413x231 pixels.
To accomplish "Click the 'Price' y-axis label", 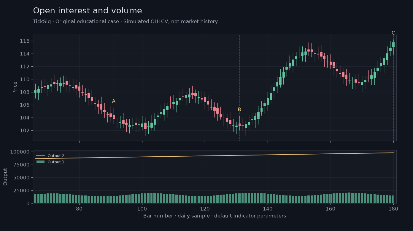I will [x=15, y=88].
